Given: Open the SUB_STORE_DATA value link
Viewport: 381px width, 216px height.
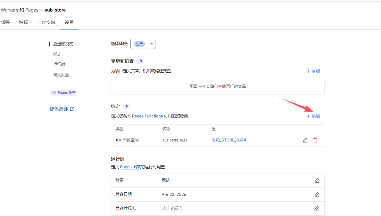Looking at the screenshot, I should coord(229,140).
